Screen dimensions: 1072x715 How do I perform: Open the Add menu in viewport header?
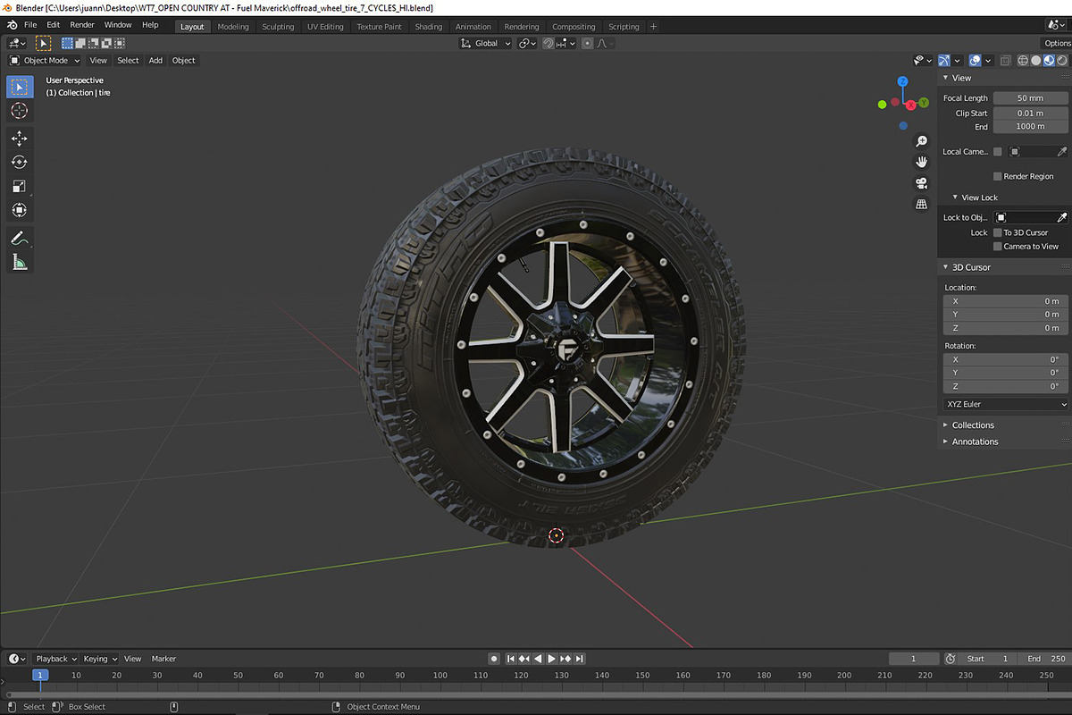coord(155,61)
